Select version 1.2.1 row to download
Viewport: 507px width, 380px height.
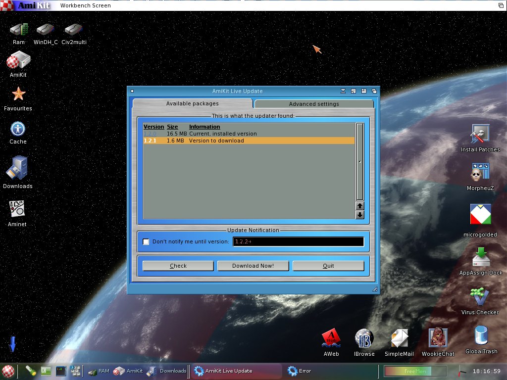point(249,141)
